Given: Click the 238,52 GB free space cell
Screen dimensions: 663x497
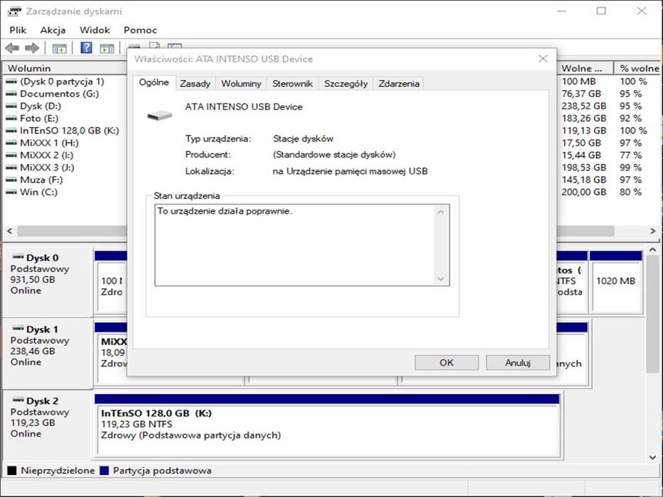Looking at the screenshot, I should coord(584,106).
